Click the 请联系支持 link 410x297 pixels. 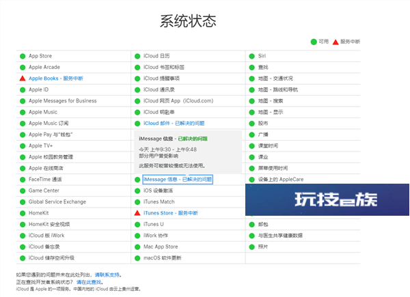(107, 274)
